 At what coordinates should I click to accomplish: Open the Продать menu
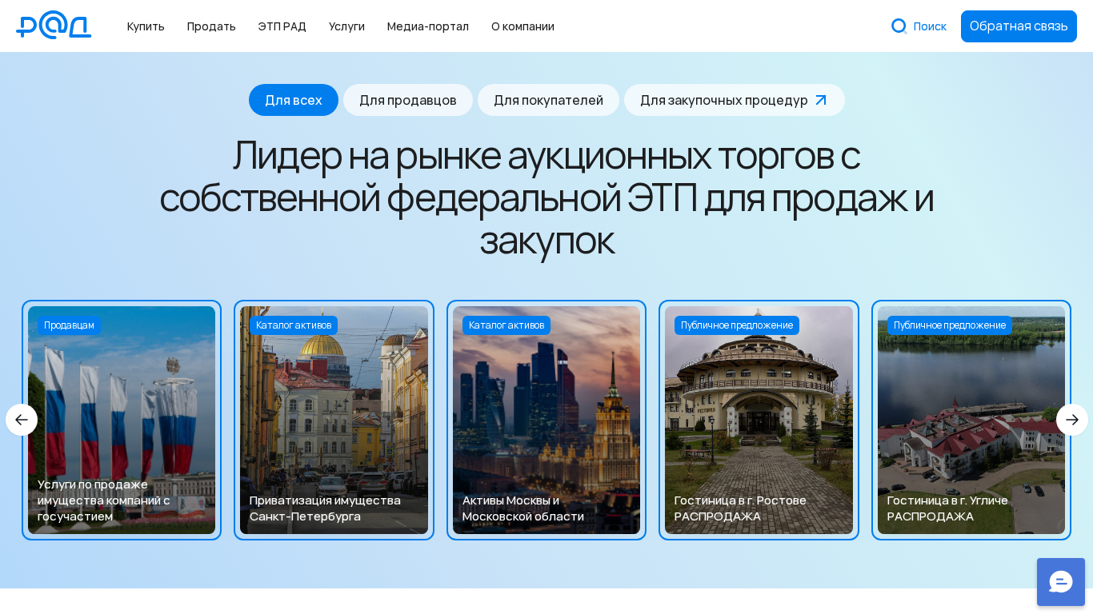pos(211,26)
